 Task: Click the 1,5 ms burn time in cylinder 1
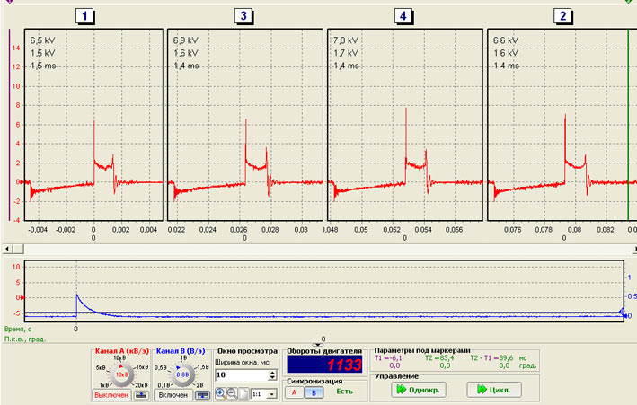click(43, 66)
